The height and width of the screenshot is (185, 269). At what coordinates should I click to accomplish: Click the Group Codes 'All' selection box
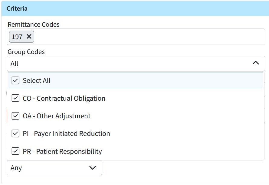click(x=127, y=63)
